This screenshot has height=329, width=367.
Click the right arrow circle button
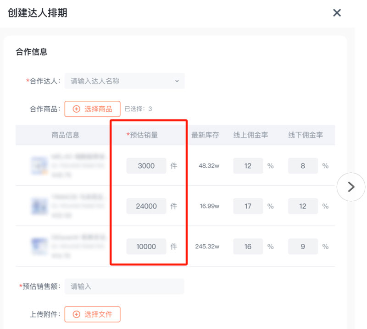pos(351,186)
